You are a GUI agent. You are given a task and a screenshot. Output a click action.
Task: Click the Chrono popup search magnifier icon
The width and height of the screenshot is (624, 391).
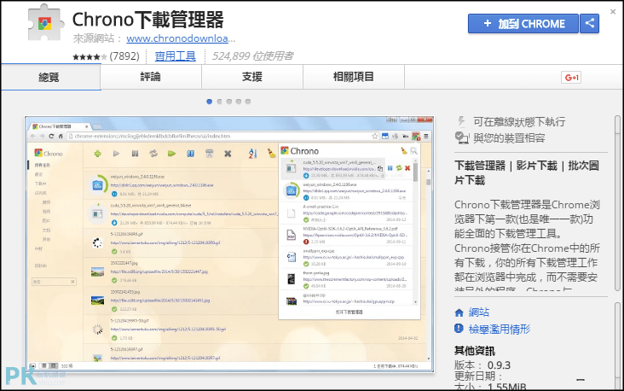[x=414, y=150]
